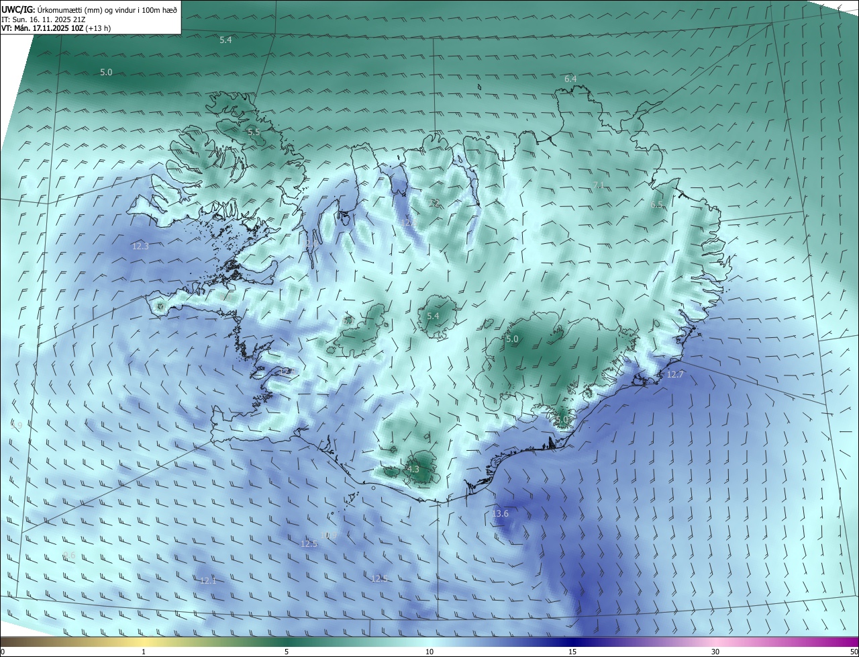Image resolution: width=859 pixels, height=657 pixels.
Task: Click the 'VT: Mán. 17.11.2025 10Z (+13 h)' line
Action: point(56,28)
